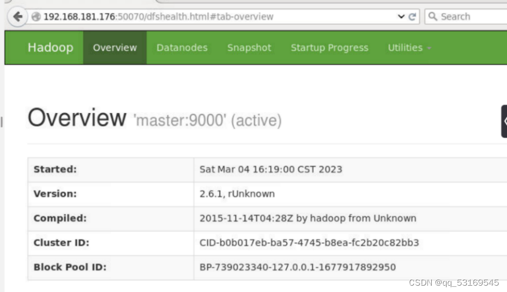
Task: Select the CID-b0b017eb cluster ID value
Action: tap(309, 243)
